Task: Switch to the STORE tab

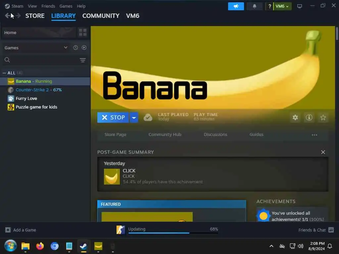Action: point(35,16)
